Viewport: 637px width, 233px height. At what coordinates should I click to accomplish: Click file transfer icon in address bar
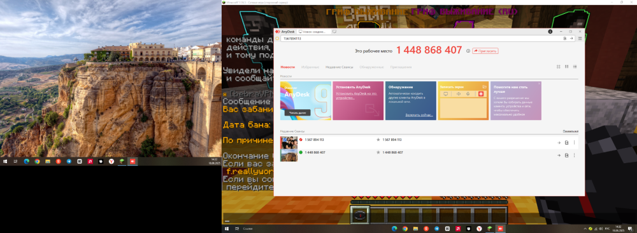click(564, 39)
